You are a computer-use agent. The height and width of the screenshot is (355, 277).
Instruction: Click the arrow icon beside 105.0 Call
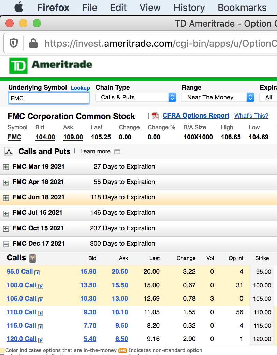(x=41, y=300)
